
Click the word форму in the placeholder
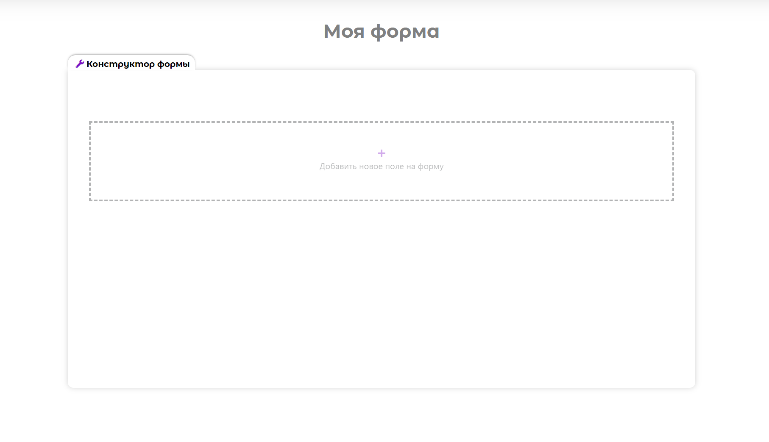[x=431, y=167]
